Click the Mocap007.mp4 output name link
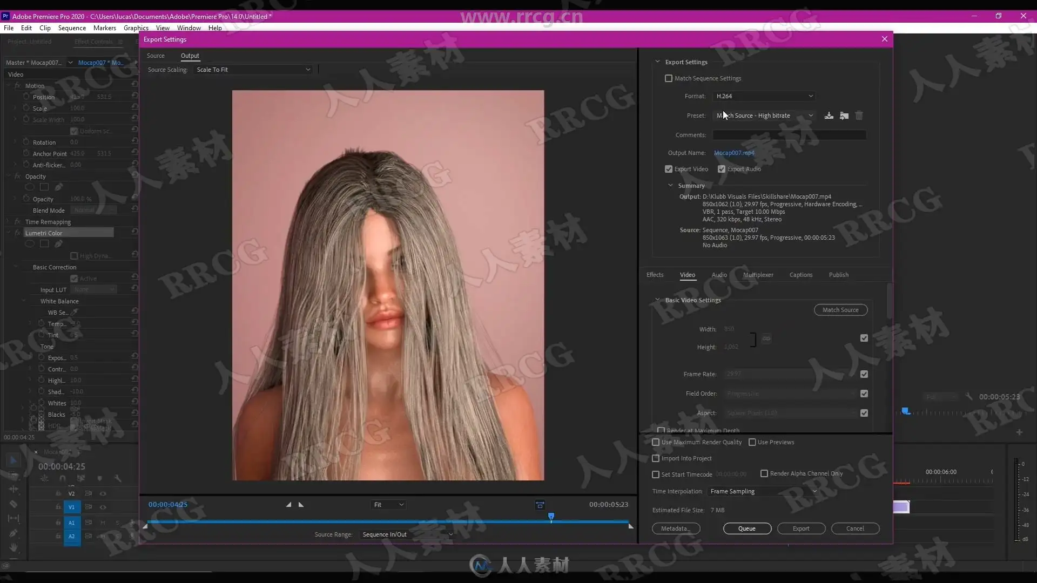Screen dimensions: 1037x583 click(734, 153)
